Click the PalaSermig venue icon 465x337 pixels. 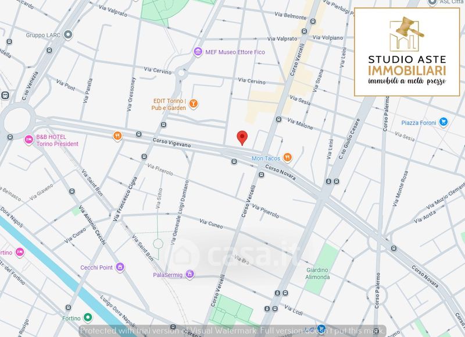(189, 274)
